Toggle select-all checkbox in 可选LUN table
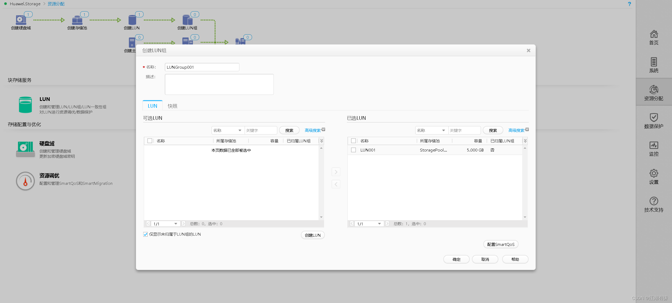Screen dimensions: 672x303 [x=150, y=141]
